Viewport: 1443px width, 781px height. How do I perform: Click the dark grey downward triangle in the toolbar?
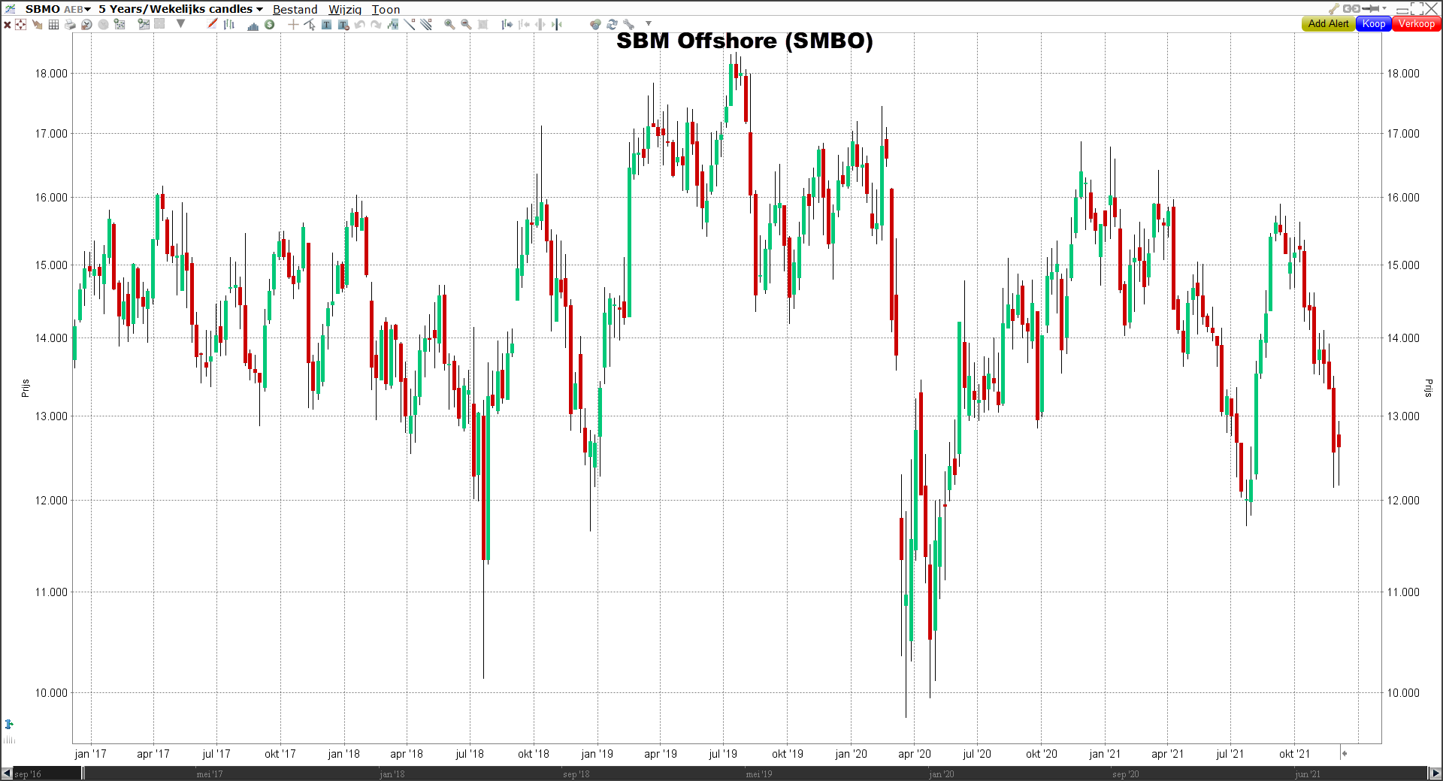(180, 23)
